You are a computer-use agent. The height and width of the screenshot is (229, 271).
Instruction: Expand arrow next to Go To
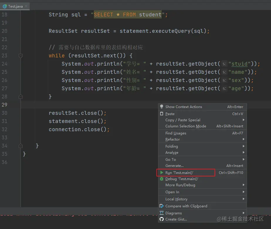tap(243, 159)
